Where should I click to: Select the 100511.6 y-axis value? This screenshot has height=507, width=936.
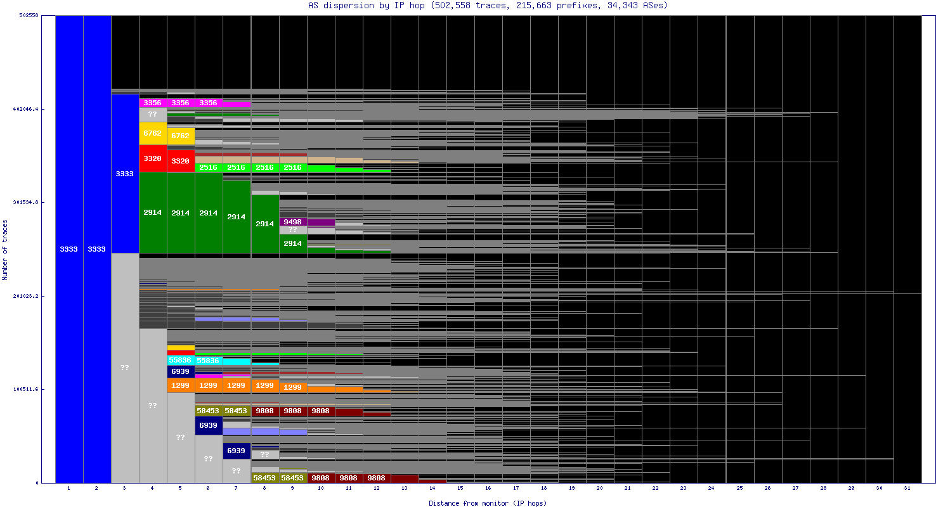(x=26, y=389)
